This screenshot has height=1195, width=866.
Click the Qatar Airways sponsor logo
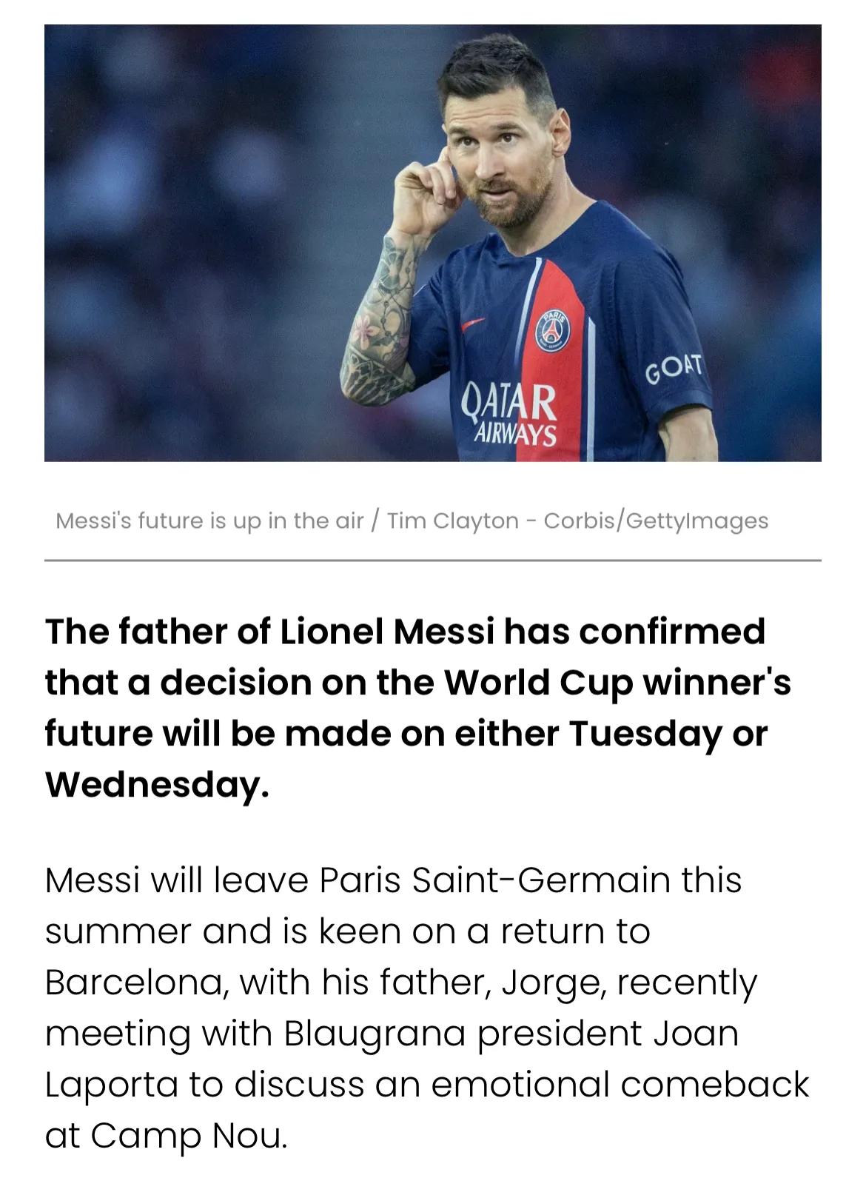coord(508,413)
